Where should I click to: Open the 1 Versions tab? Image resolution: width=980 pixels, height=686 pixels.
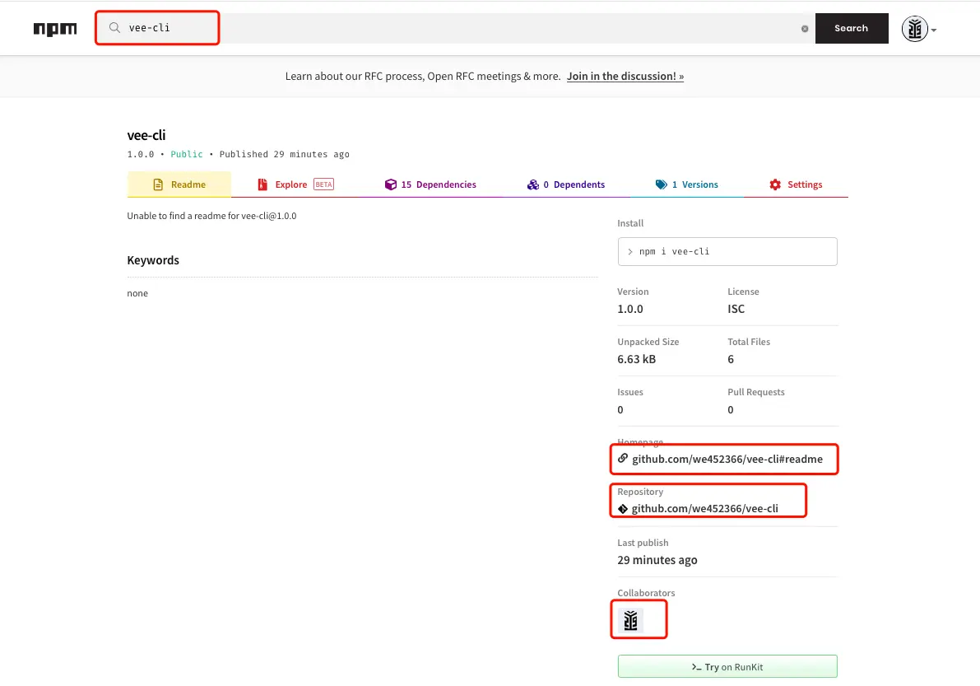687,184
